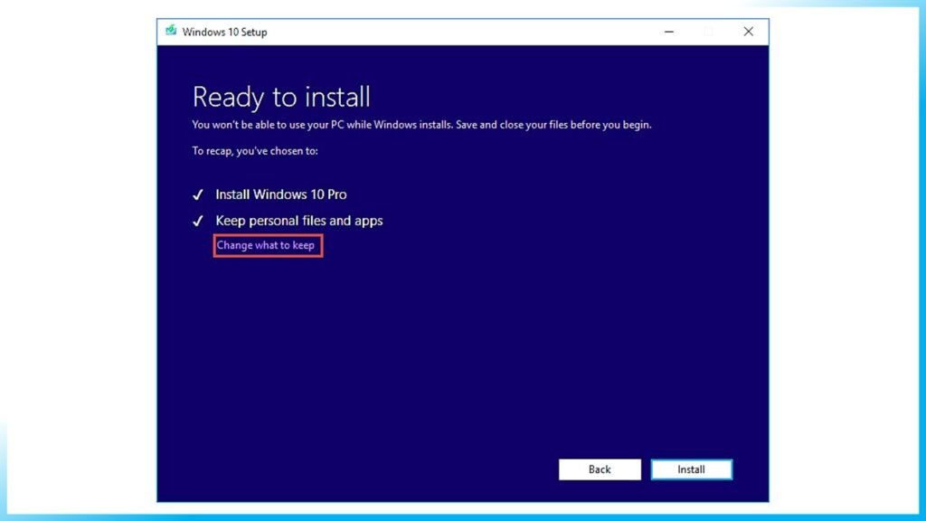Click the checkmark beside Install Windows 10 Pro
The width and height of the screenshot is (926, 521).
point(197,194)
